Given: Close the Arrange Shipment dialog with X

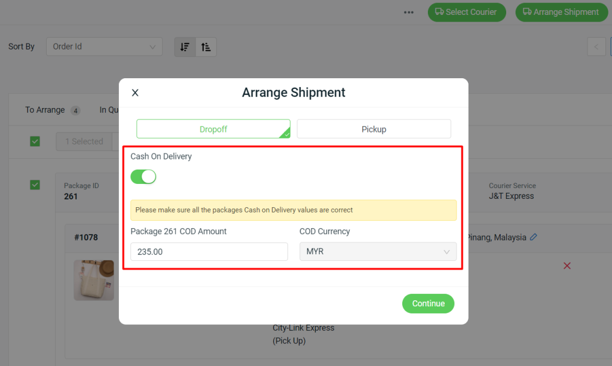Looking at the screenshot, I should (135, 93).
